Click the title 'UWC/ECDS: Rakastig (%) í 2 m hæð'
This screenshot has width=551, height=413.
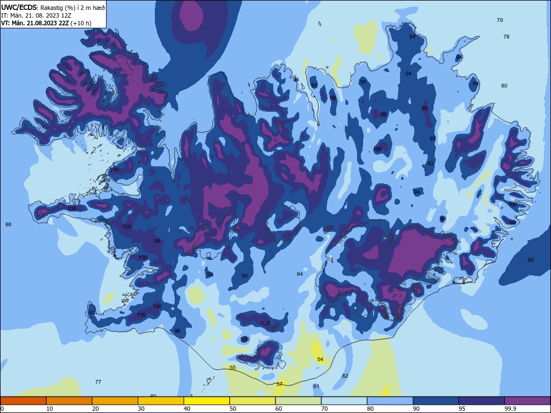tap(53, 7)
